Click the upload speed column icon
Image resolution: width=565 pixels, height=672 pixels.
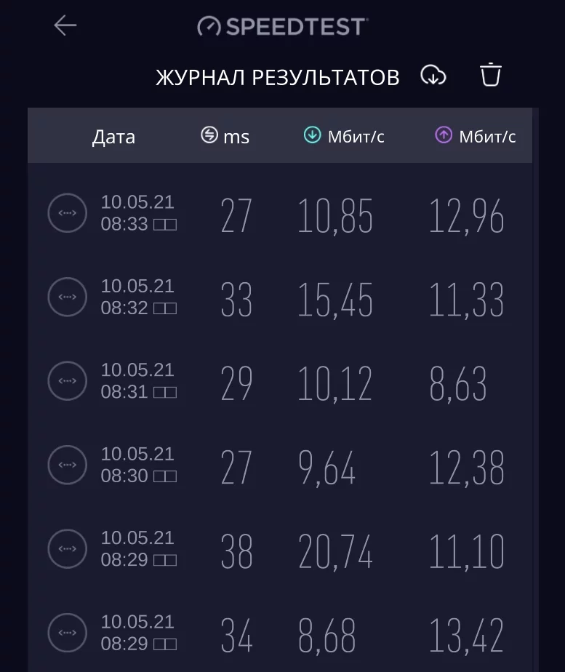click(444, 135)
